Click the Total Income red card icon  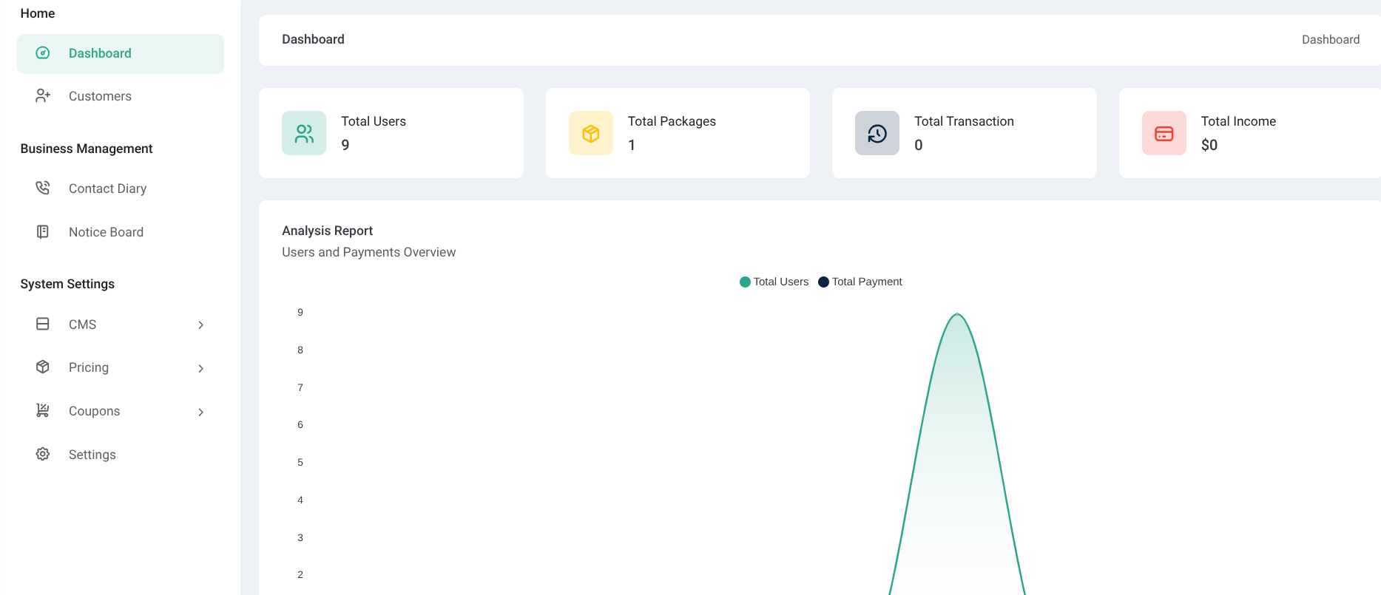pyautogui.click(x=1164, y=134)
